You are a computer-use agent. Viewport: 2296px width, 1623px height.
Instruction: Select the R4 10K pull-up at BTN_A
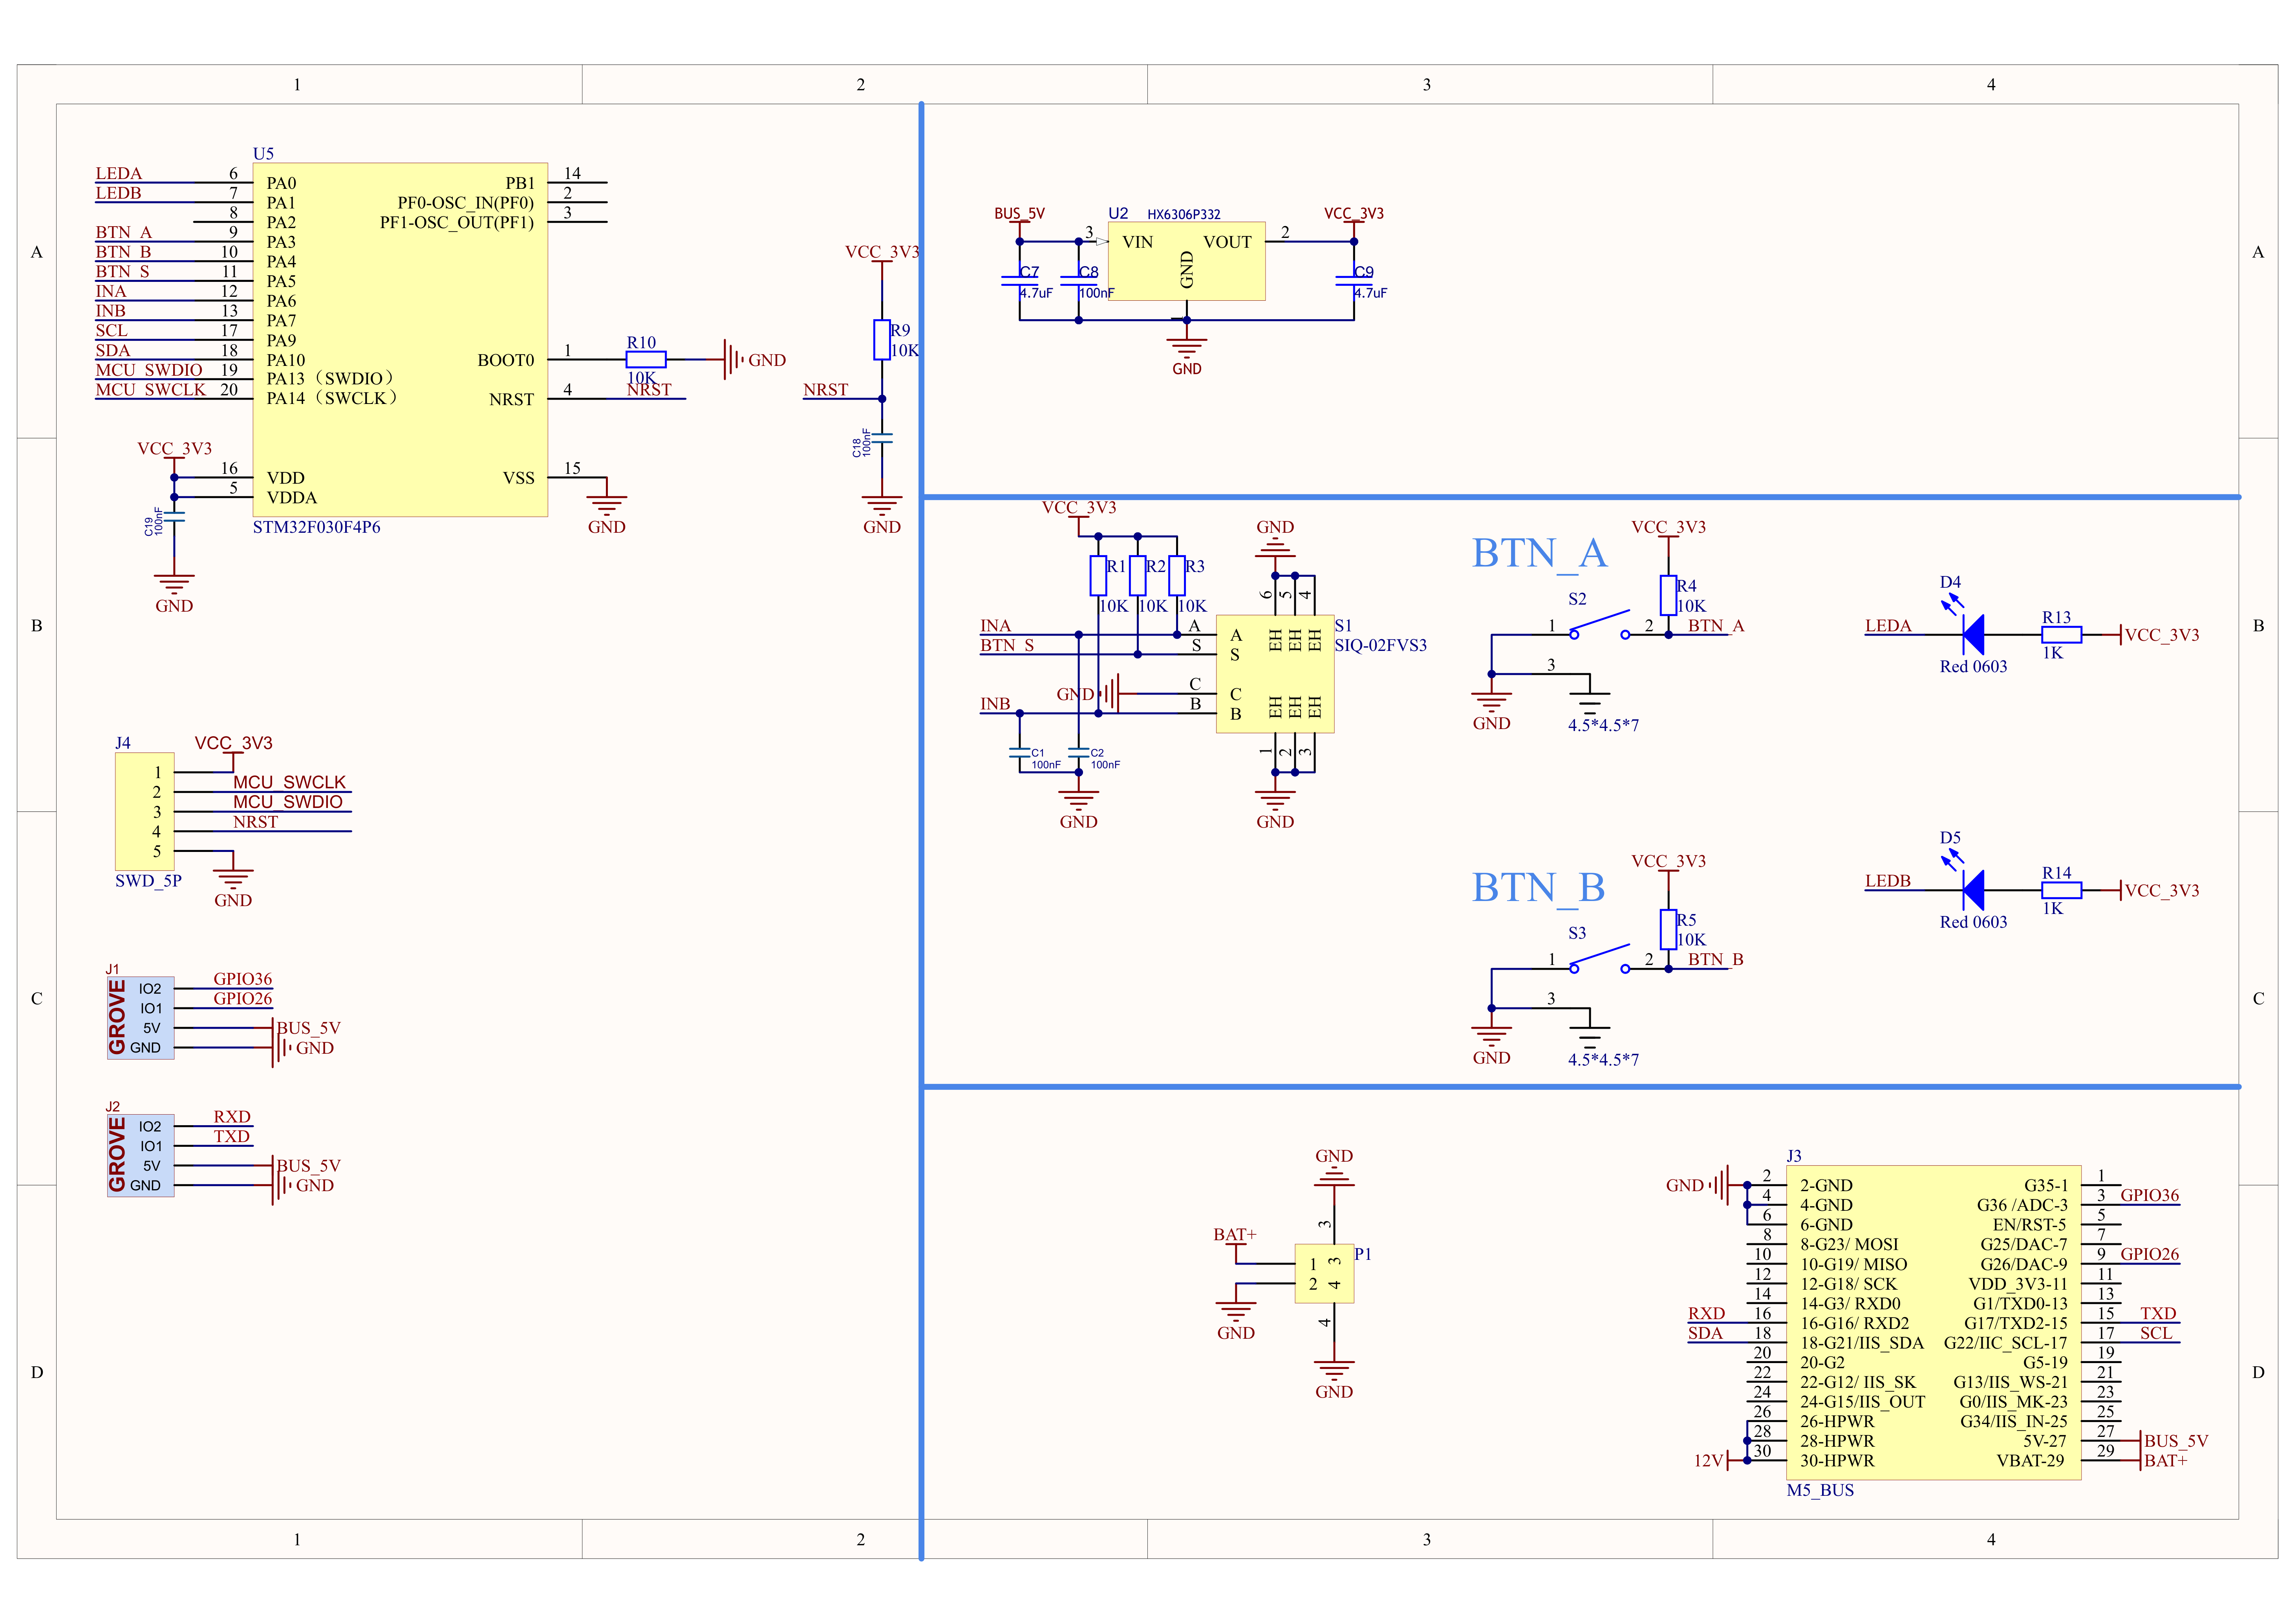click(1668, 595)
